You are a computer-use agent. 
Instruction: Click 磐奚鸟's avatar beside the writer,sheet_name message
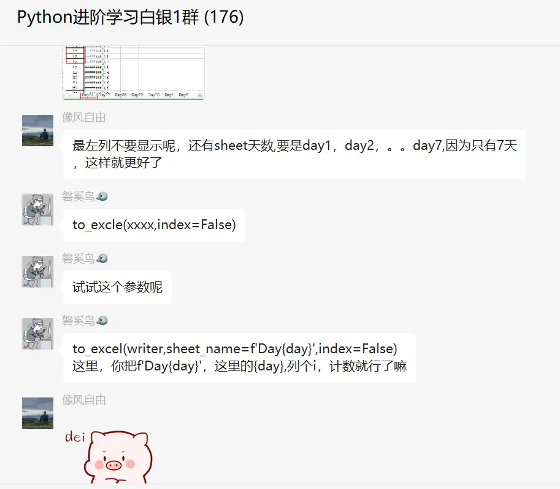[x=37, y=334]
